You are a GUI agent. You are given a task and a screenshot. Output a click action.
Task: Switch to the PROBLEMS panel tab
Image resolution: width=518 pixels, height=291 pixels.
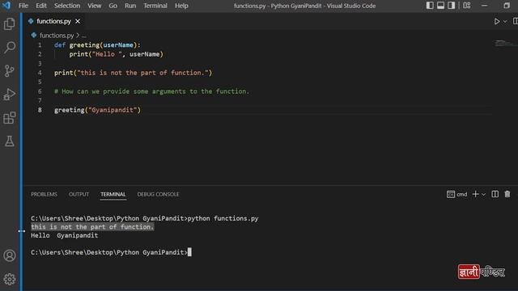(44, 194)
